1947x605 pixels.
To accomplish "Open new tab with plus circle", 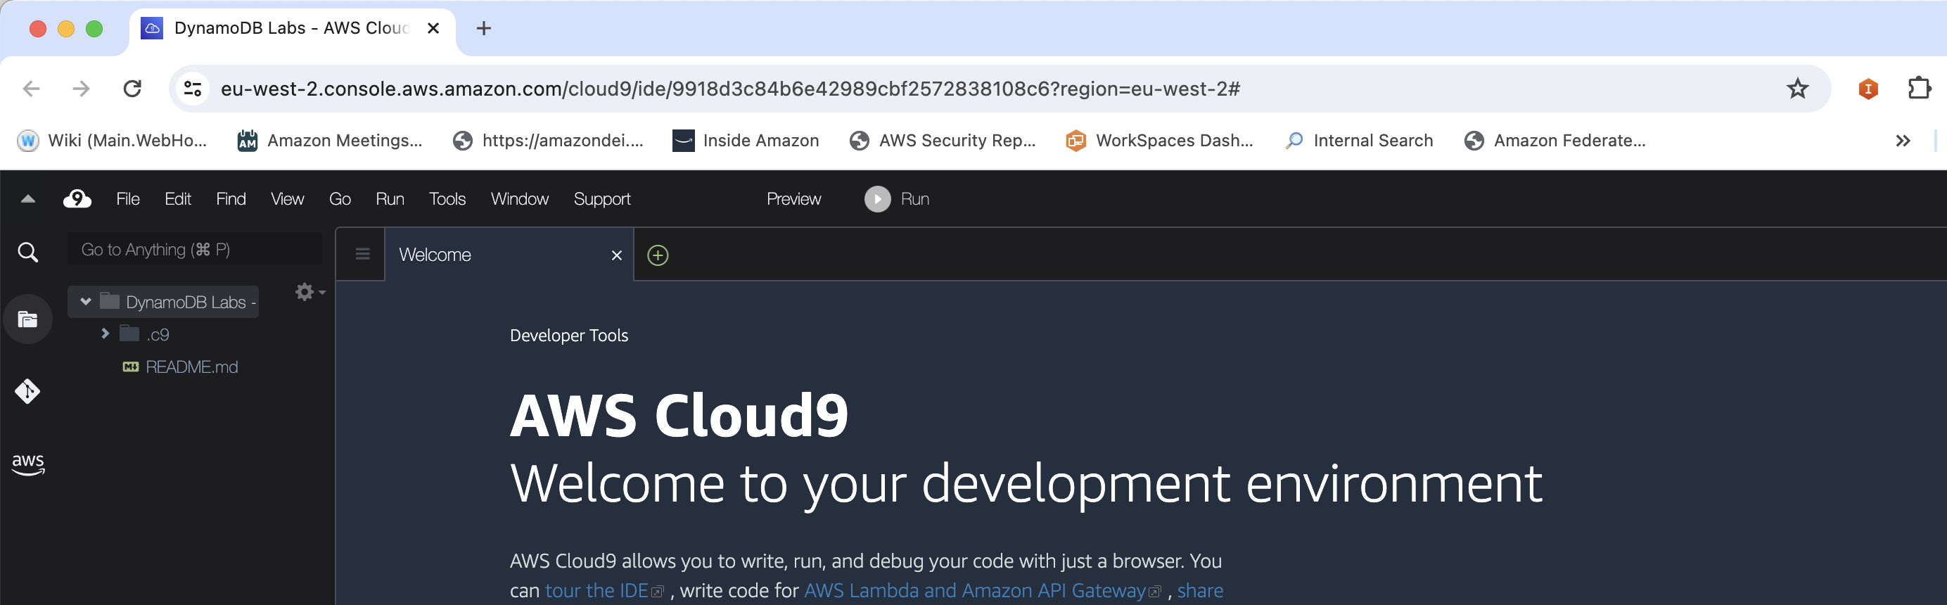I will [658, 255].
